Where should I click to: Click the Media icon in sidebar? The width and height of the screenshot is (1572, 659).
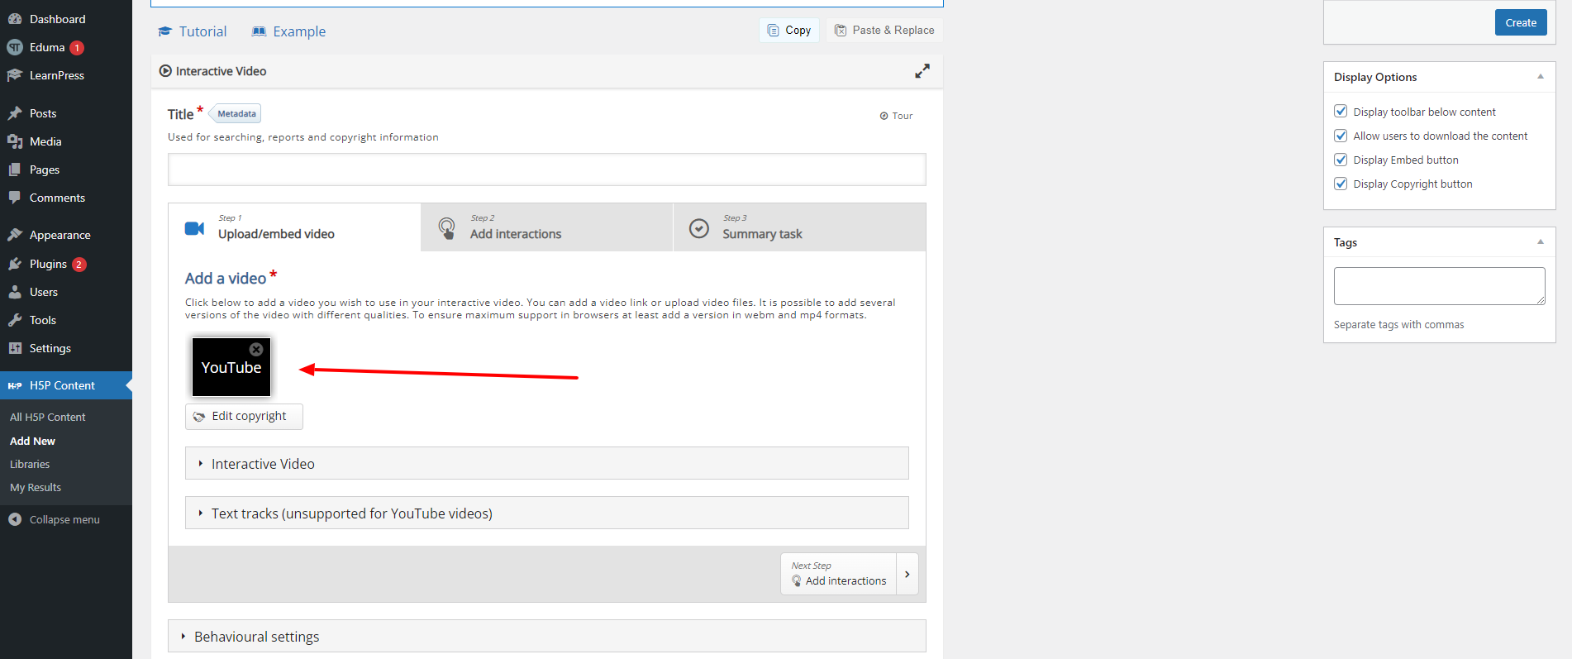point(15,141)
